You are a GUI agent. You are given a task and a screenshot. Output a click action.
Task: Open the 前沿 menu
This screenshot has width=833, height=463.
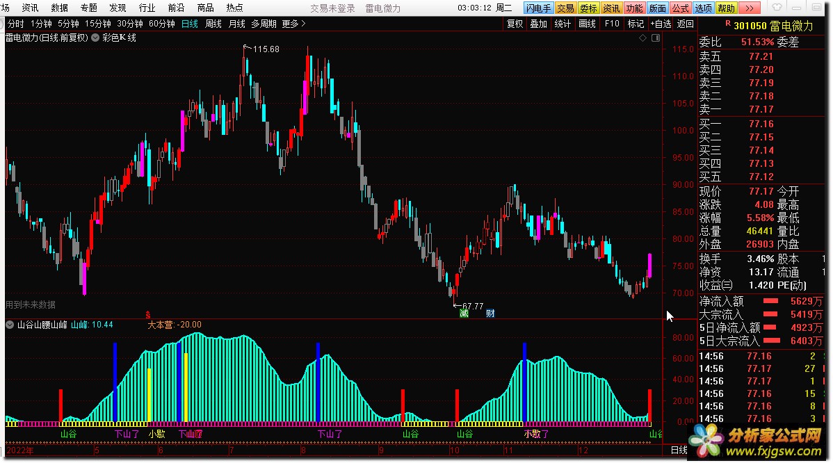177,8
